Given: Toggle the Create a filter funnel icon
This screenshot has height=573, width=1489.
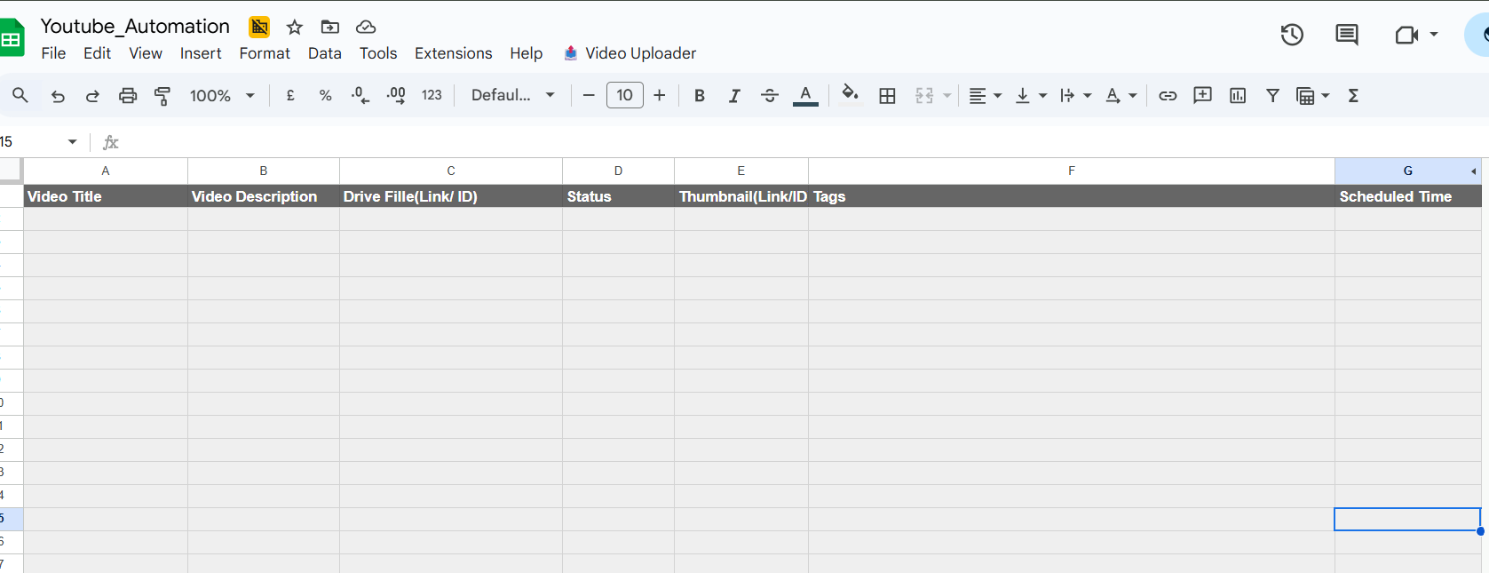Looking at the screenshot, I should [x=1272, y=95].
